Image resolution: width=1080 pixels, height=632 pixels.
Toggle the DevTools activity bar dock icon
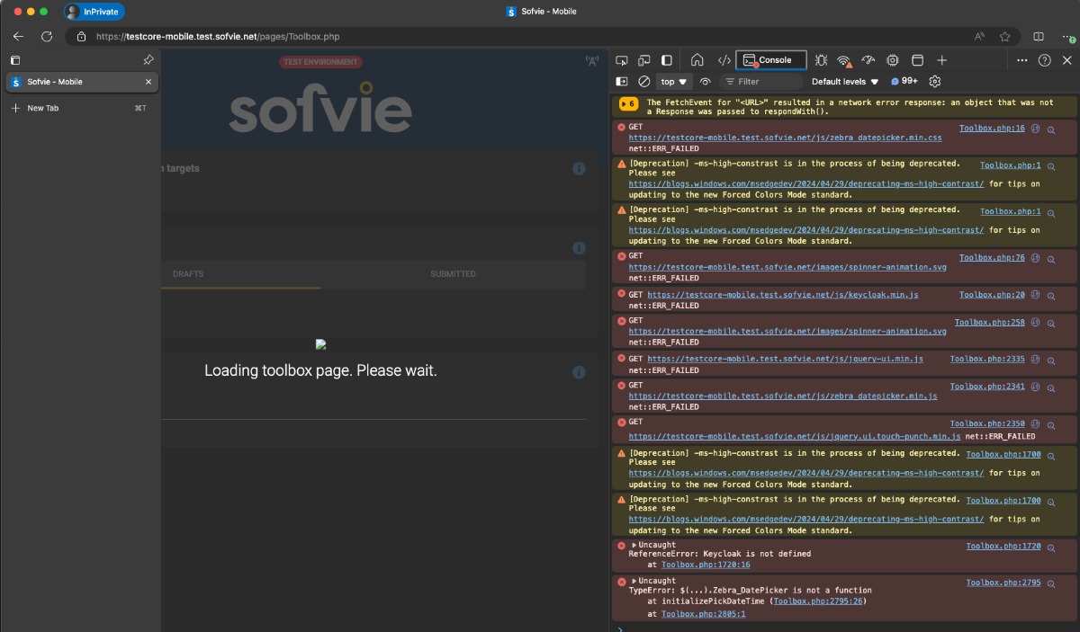[x=667, y=60]
